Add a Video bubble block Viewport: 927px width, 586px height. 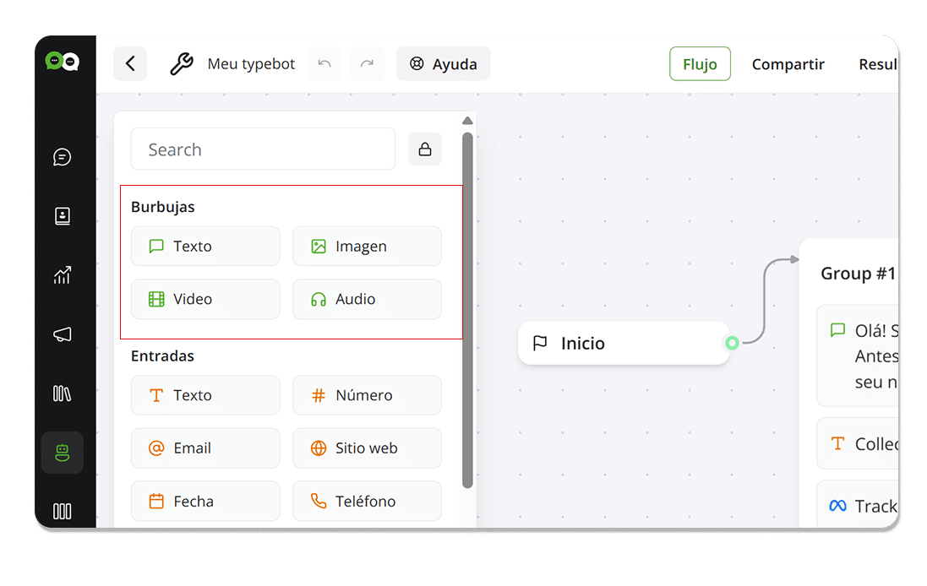[x=205, y=299]
